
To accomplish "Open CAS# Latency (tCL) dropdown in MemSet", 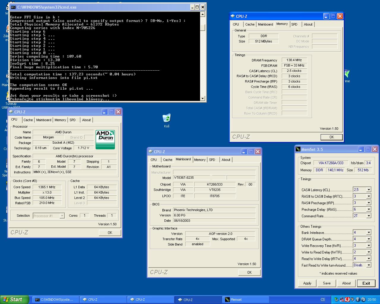I will point(369,190).
